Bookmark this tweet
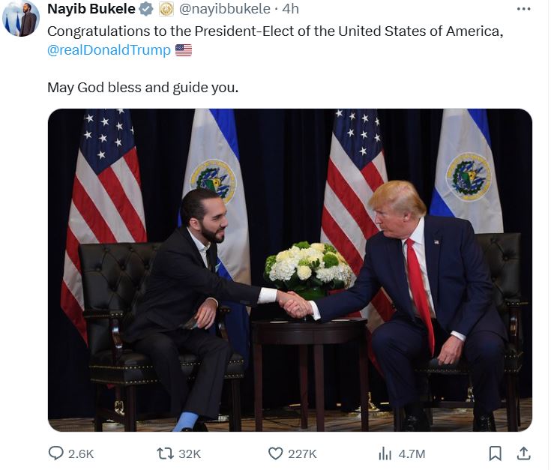 pyautogui.click(x=495, y=454)
